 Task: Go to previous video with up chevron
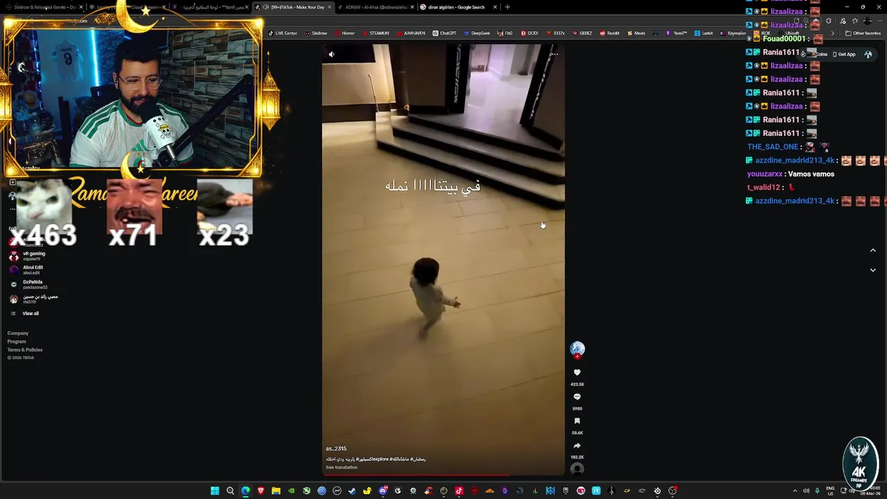click(872, 250)
